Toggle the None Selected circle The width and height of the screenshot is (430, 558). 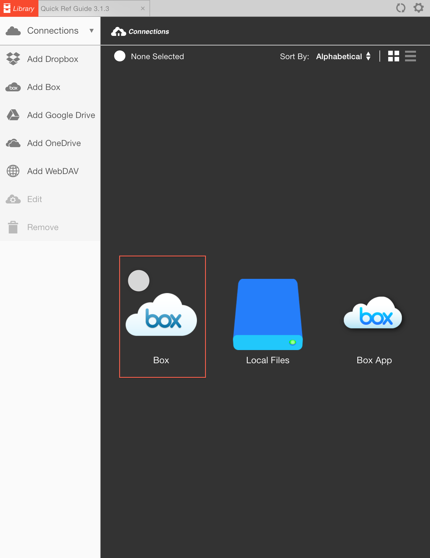point(120,56)
